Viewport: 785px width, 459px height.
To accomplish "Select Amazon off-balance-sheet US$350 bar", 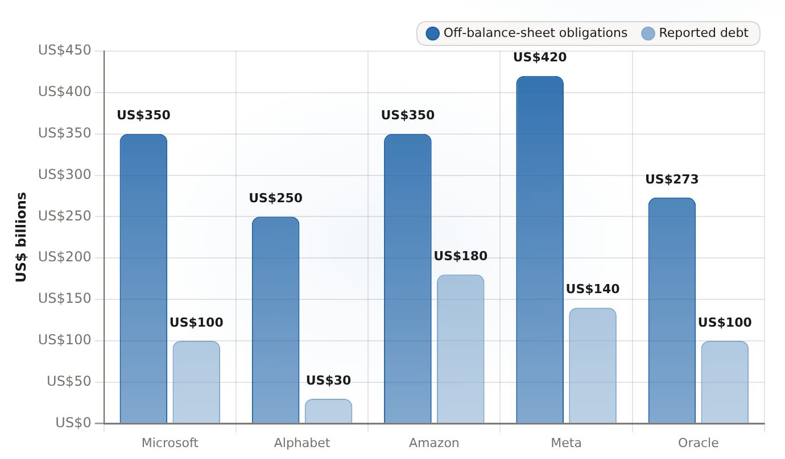I will point(408,279).
